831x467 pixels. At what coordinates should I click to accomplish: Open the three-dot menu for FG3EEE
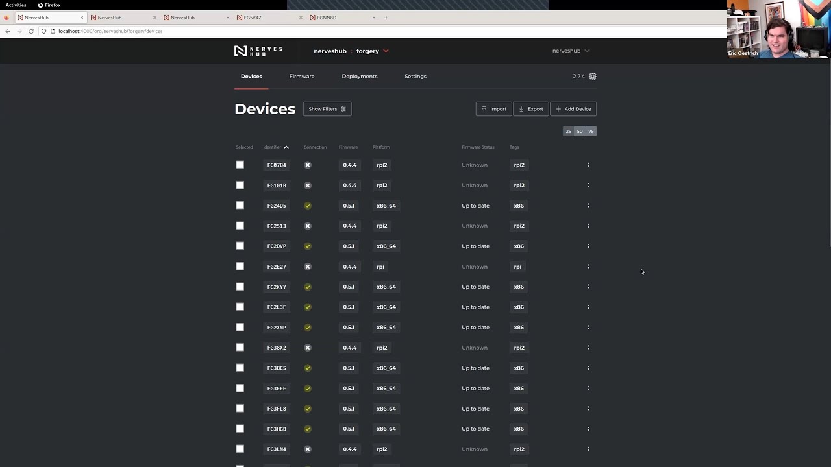click(x=588, y=388)
